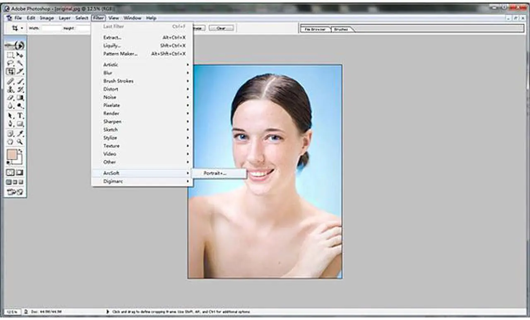Screen dimensions: 530x320
Task: Select the Pen tool
Action: click(11, 124)
